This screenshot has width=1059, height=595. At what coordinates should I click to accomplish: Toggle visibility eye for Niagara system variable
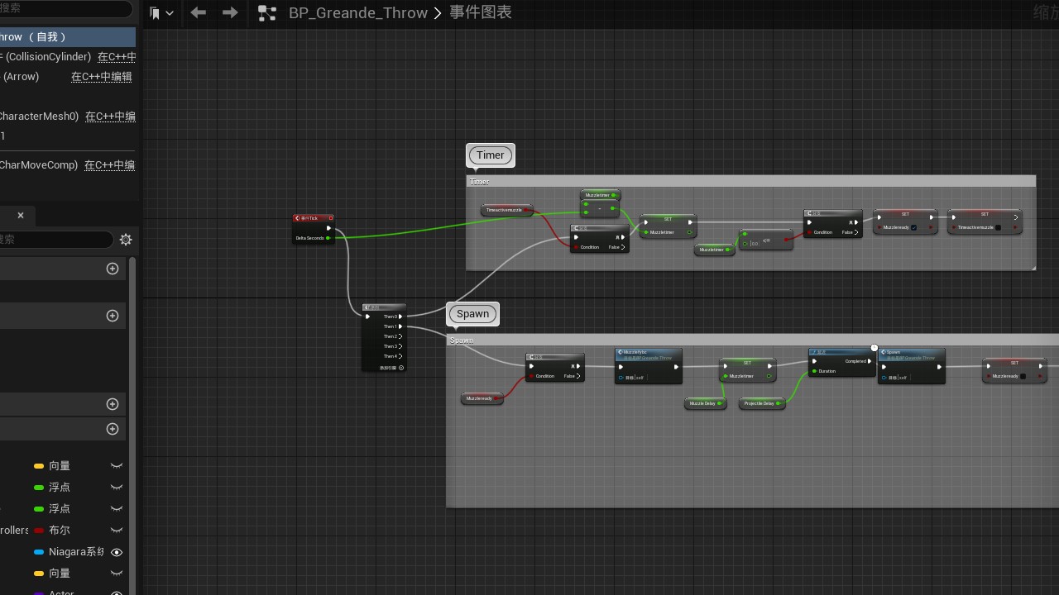click(x=117, y=552)
